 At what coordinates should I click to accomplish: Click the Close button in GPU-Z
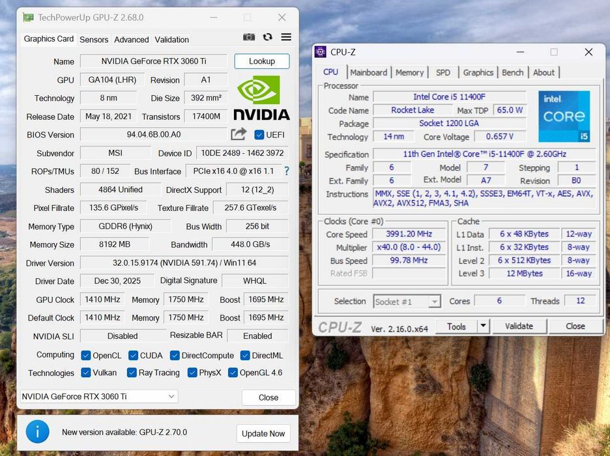(269, 397)
